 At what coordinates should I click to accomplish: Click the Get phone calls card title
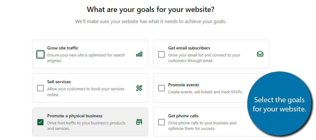pyautogui.click(x=183, y=116)
